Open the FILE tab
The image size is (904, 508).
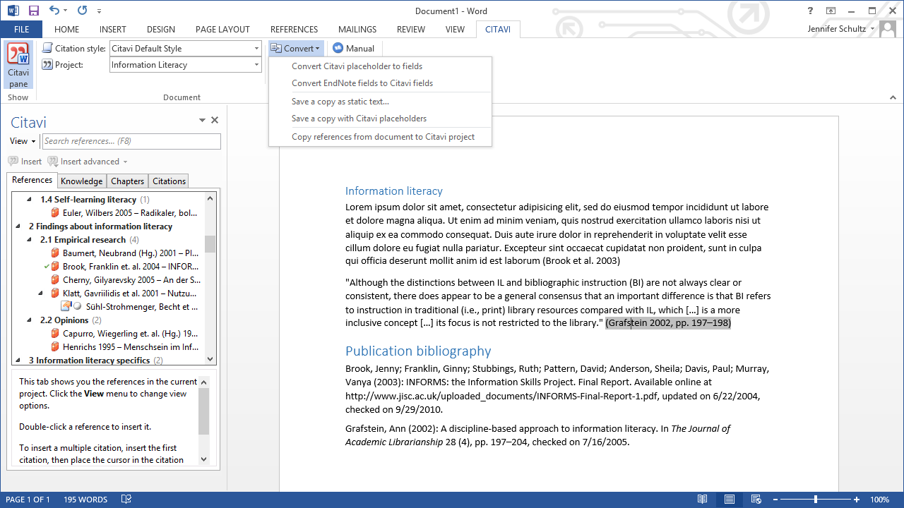point(21,30)
